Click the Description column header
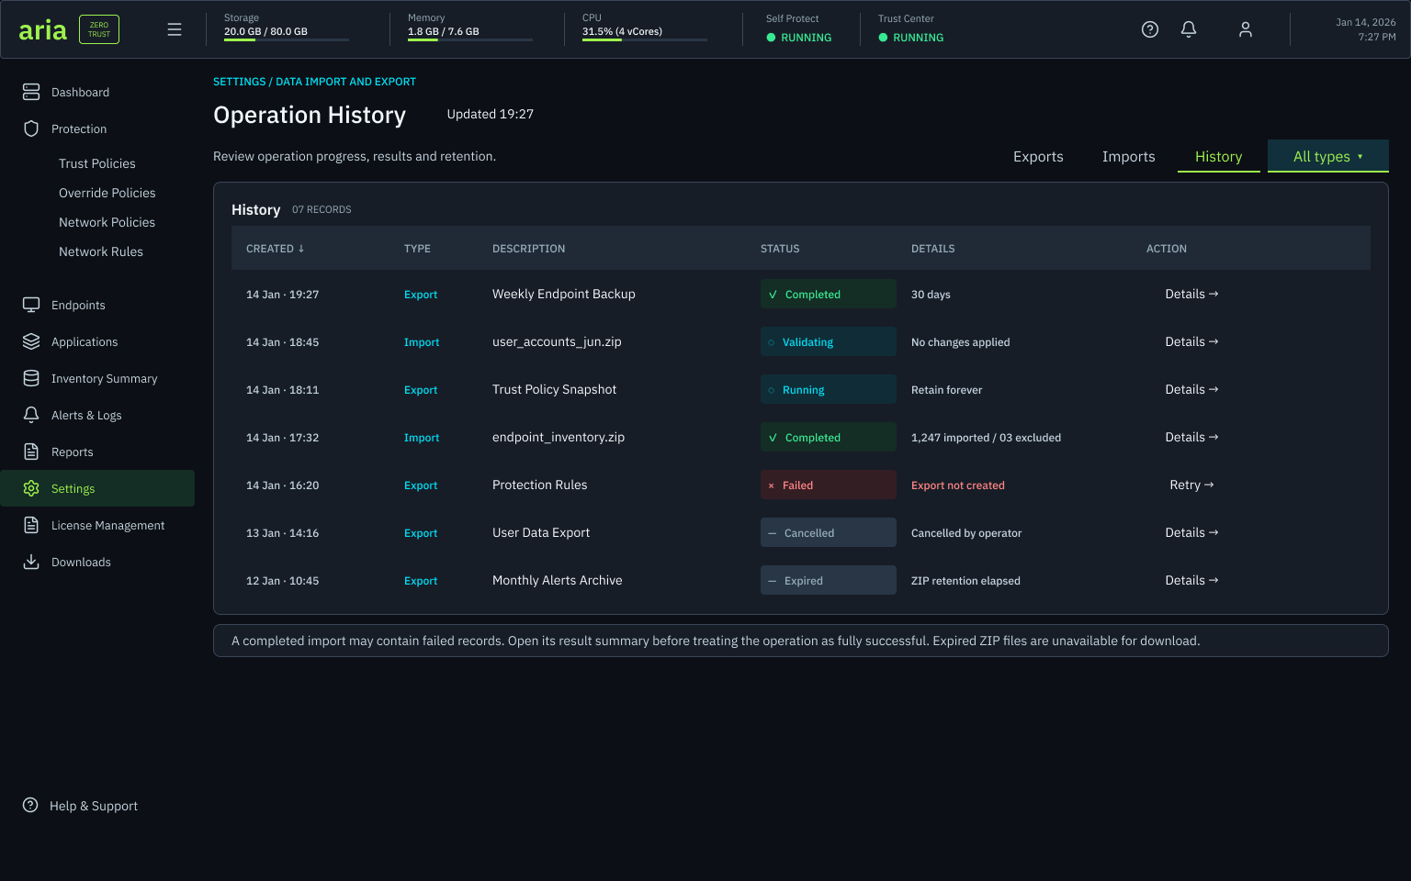The image size is (1411, 881). click(529, 249)
